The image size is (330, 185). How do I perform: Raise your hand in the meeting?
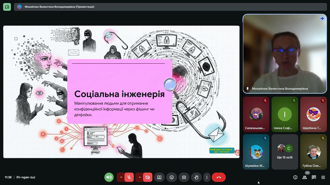point(196,177)
